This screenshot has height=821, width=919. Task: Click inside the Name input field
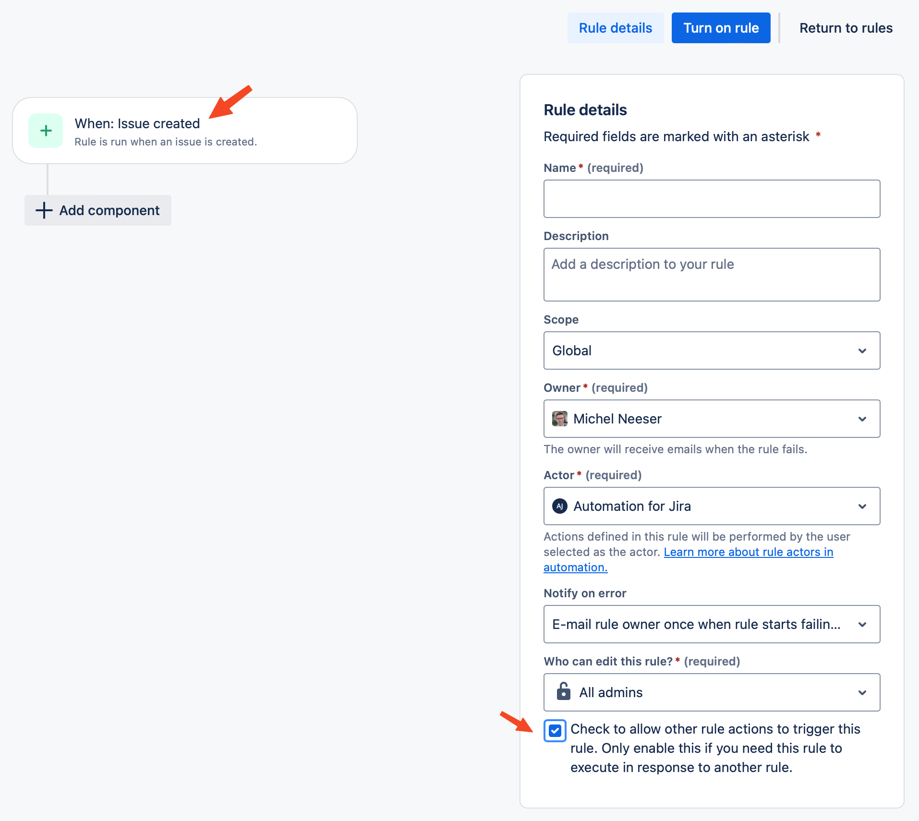pos(711,198)
